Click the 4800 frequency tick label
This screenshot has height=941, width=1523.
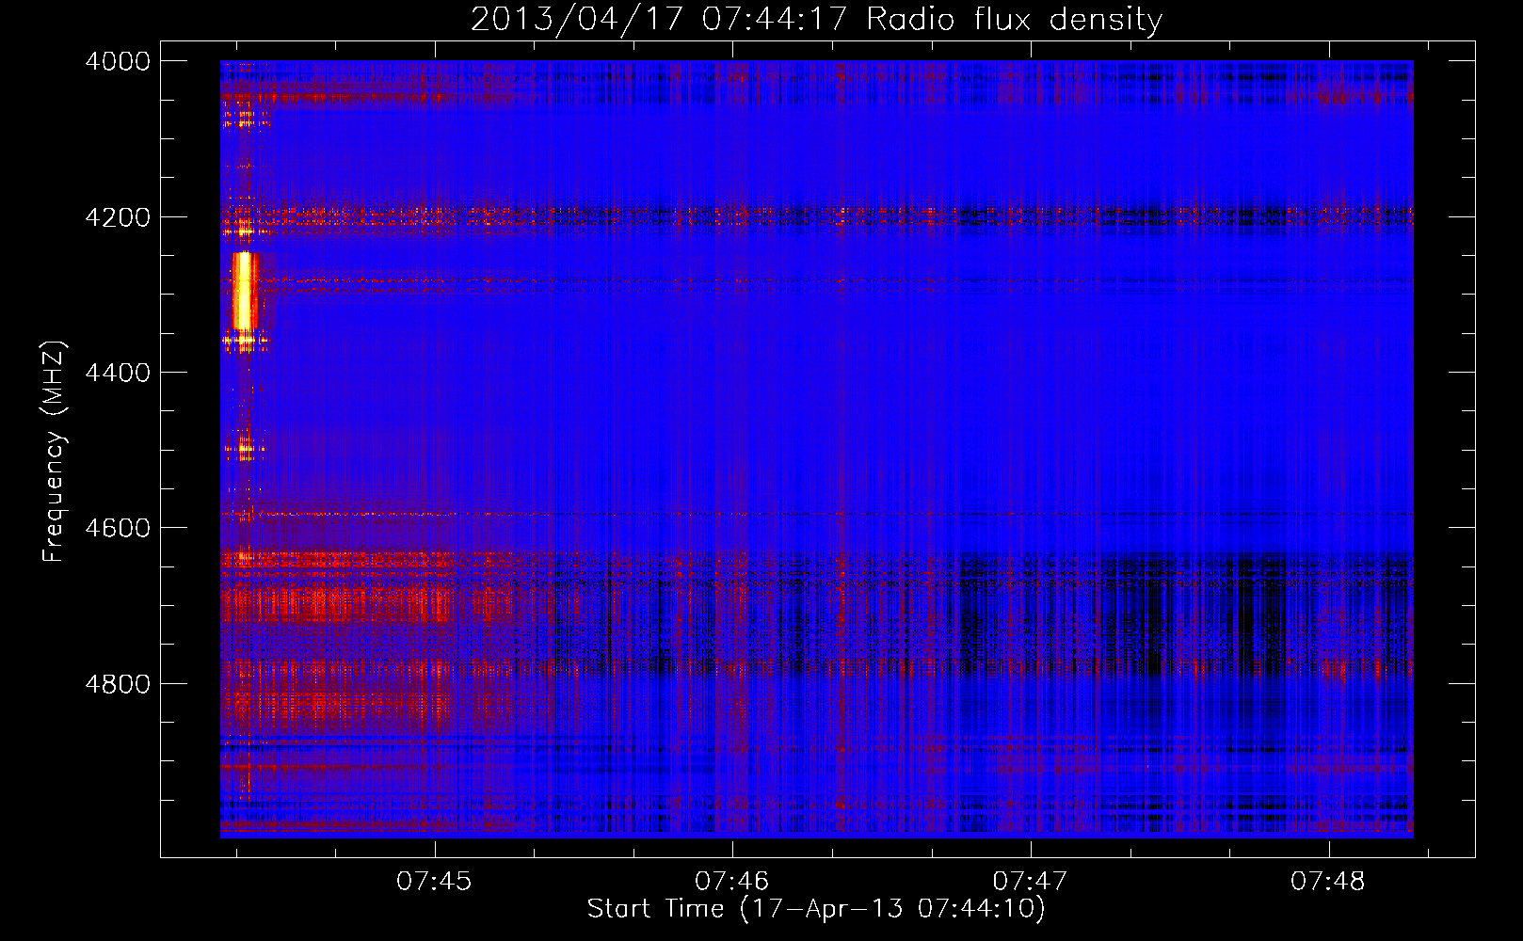point(118,684)
